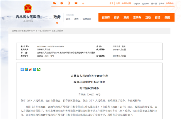Open the WeChat icon in top bar
The width and height of the screenshot is (181, 119).
(x=55, y=3)
